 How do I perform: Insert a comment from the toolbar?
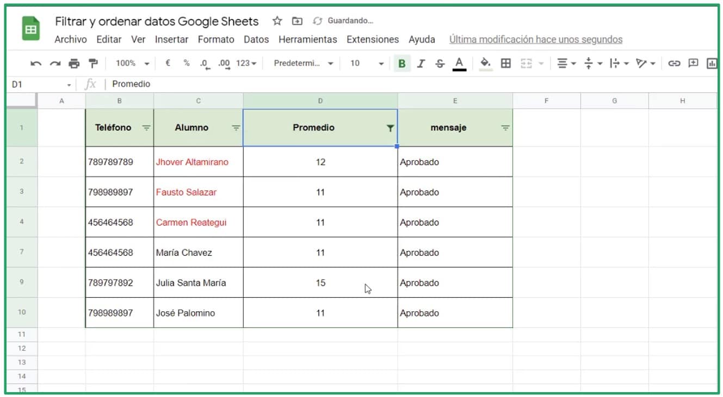tap(693, 63)
